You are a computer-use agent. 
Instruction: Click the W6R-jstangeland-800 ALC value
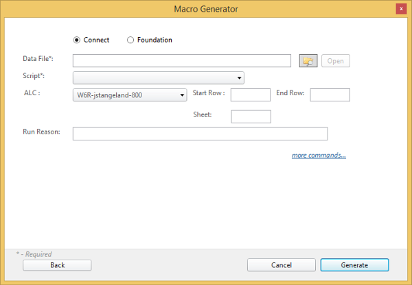click(124, 95)
